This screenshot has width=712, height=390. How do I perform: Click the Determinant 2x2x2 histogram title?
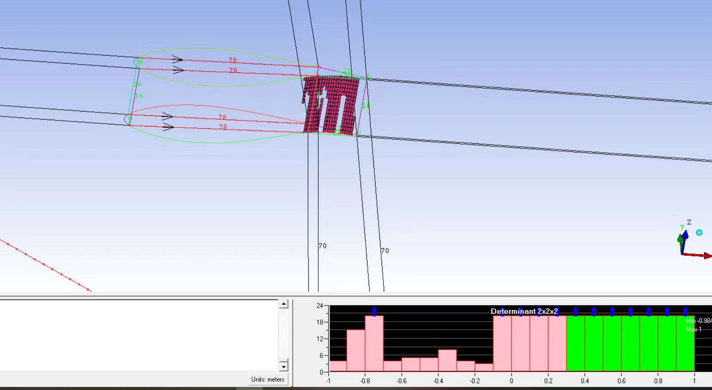pyautogui.click(x=524, y=311)
